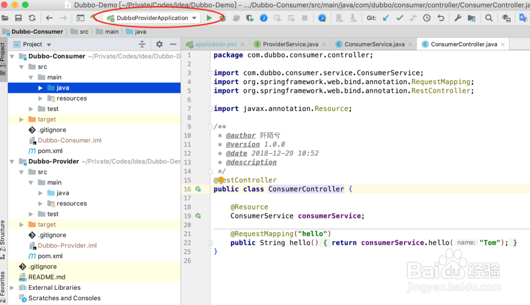The height and width of the screenshot is (305, 530).
Task: Expand External Libraries node arrow
Action: coord(13,288)
